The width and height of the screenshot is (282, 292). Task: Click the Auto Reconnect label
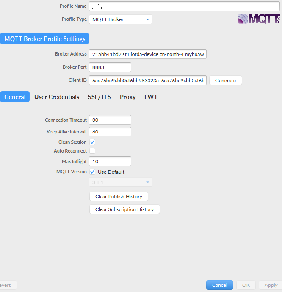click(x=70, y=151)
